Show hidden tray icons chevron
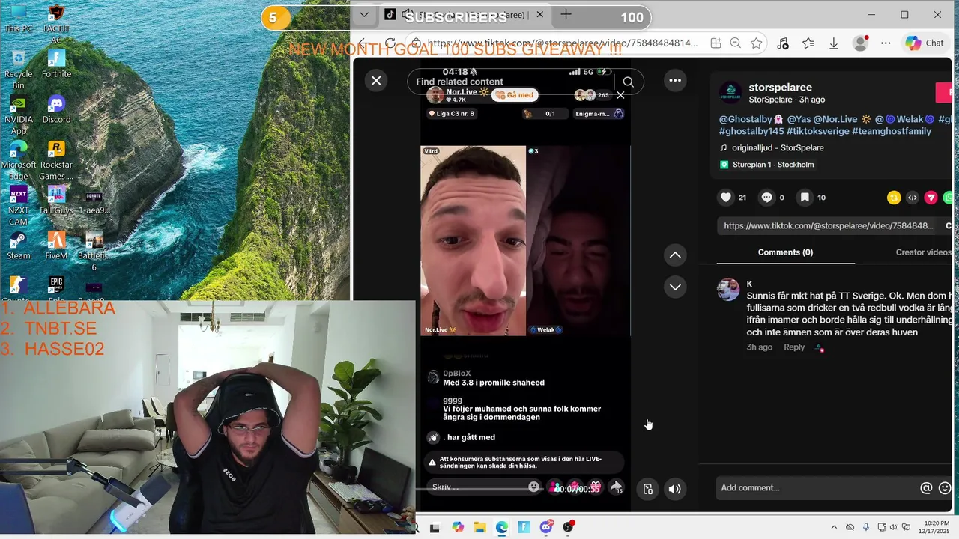Image resolution: width=959 pixels, height=539 pixels. [834, 527]
